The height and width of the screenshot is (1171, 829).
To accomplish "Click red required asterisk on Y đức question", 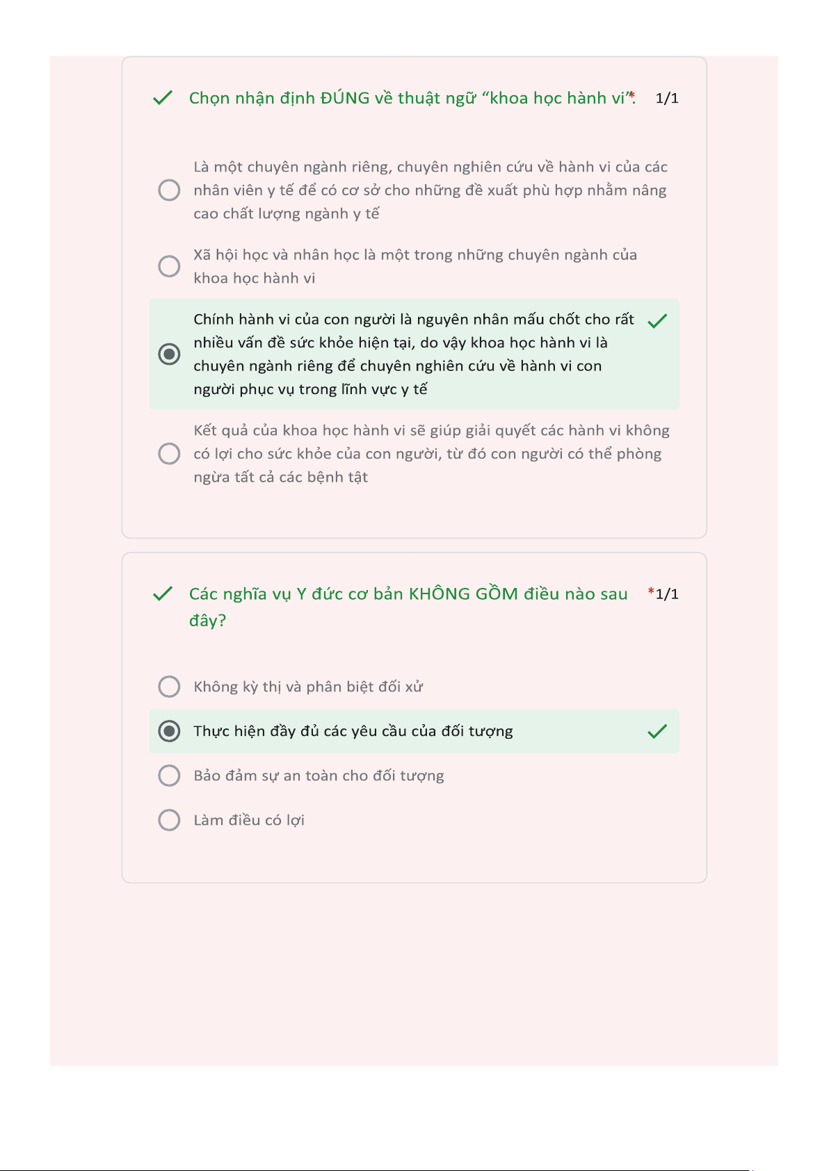I will click(651, 591).
